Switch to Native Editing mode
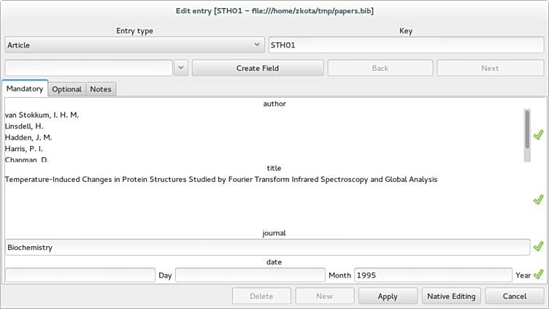 tap(453, 296)
